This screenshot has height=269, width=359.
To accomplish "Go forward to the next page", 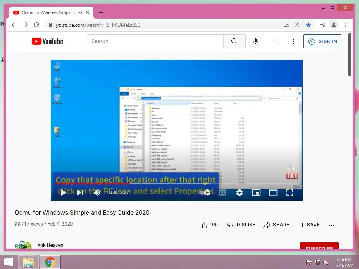I will [x=25, y=25].
